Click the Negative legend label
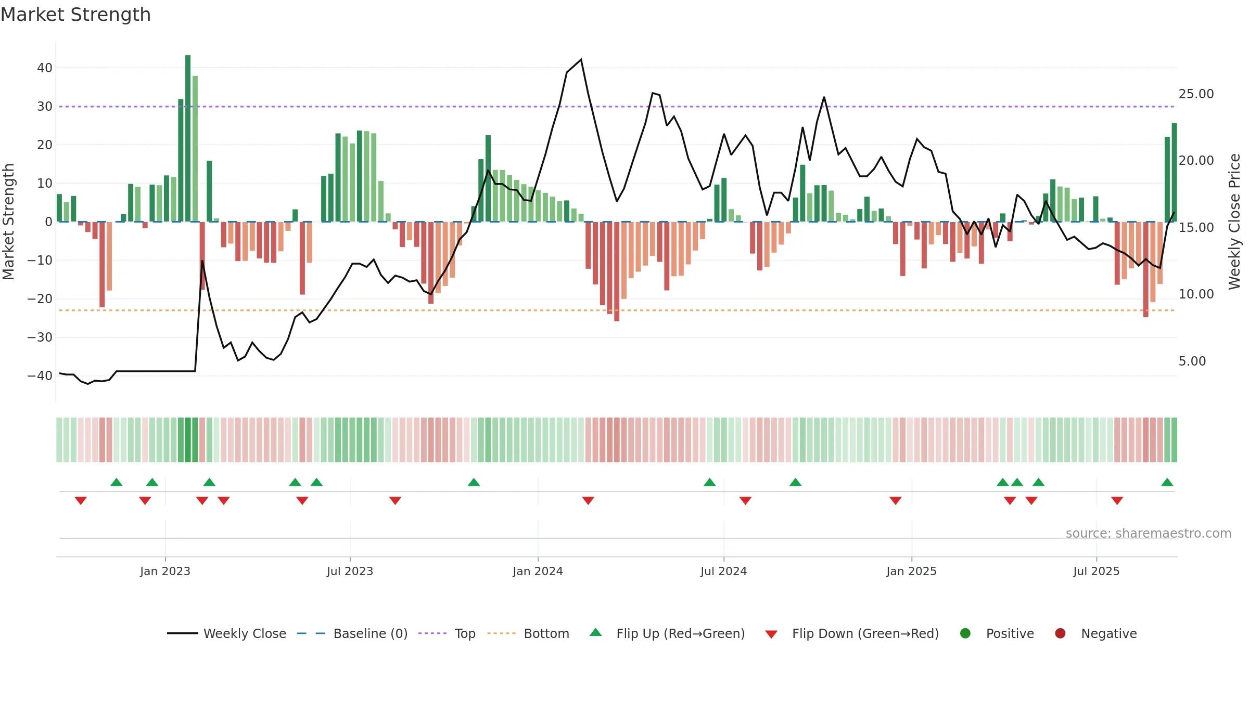This screenshot has width=1249, height=702. coord(1109,633)
